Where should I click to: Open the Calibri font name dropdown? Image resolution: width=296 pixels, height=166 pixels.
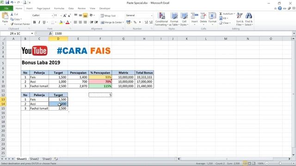coord(52,15)
